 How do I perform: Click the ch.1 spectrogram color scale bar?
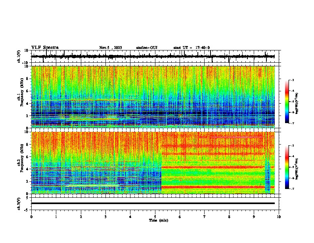pyautogui.click(x=287, y=102)
